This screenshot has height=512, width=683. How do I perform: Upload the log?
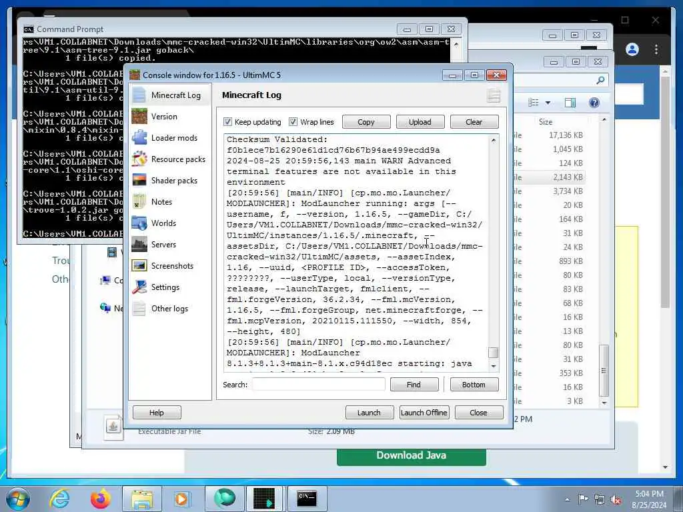[420, 122]
